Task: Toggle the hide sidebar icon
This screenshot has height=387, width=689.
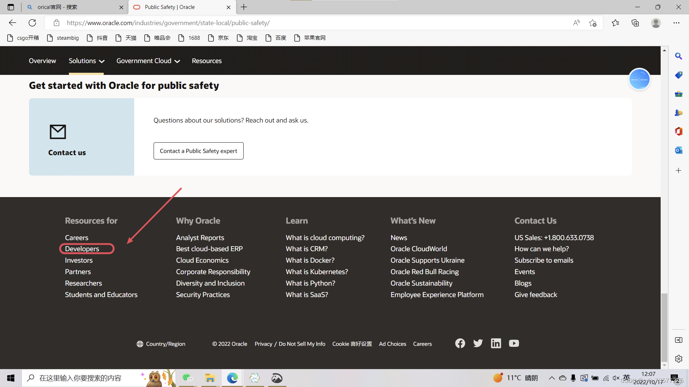Action: click(x=678, y=340)
